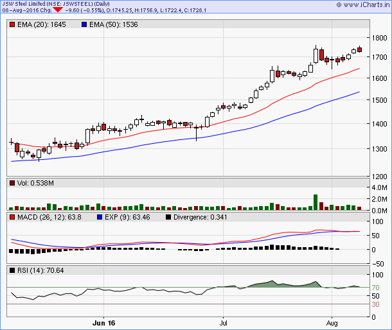Click the dark red Vol legend swatch

[12, 183]
